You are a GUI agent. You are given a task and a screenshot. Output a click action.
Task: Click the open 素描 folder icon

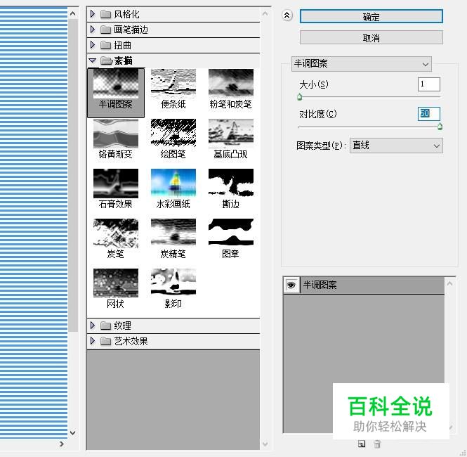click(106, 60)
